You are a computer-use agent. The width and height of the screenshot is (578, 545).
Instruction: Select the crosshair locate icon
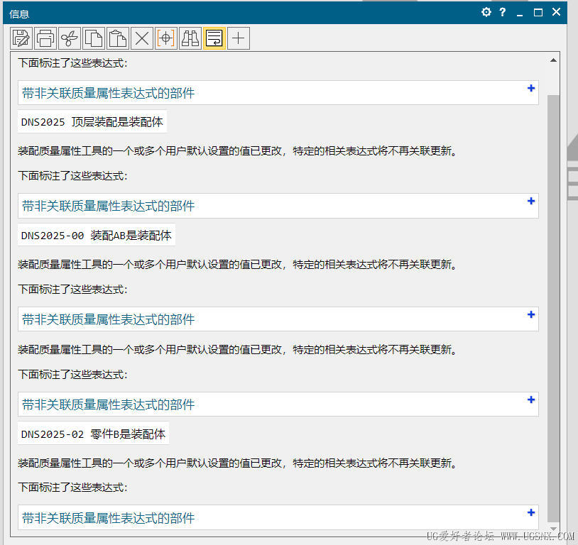coord(165,38)
